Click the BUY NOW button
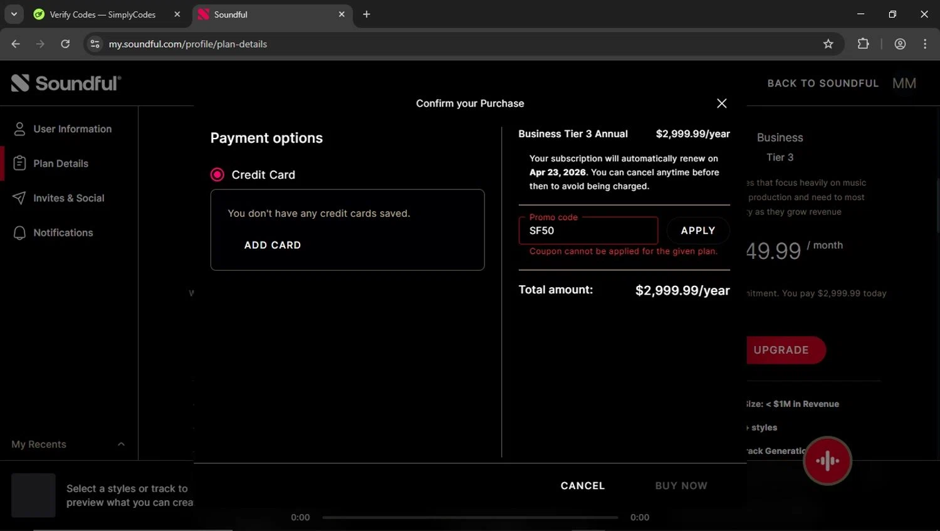940x531 pixels. (681, 486)
